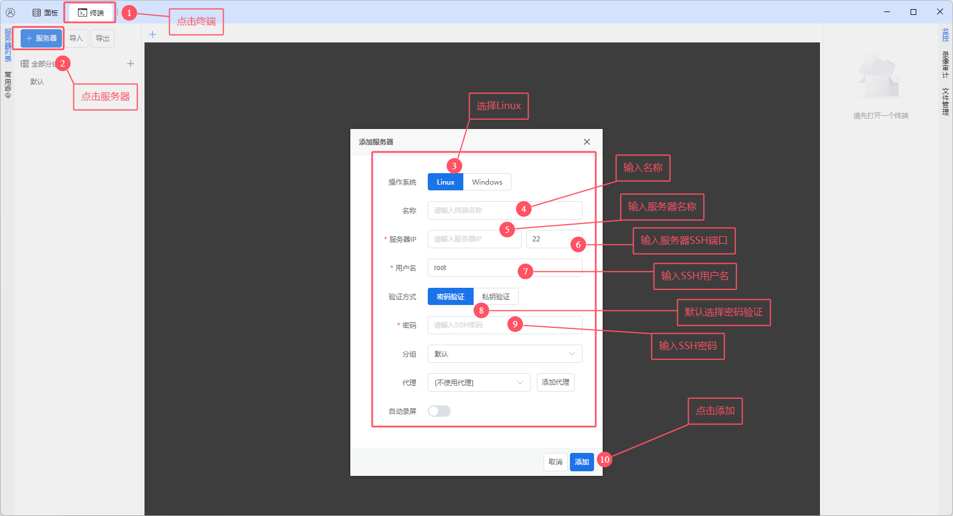Select the 默认 group in the server list
Viewport: 953px width, 516px height.
click(37, 82)
